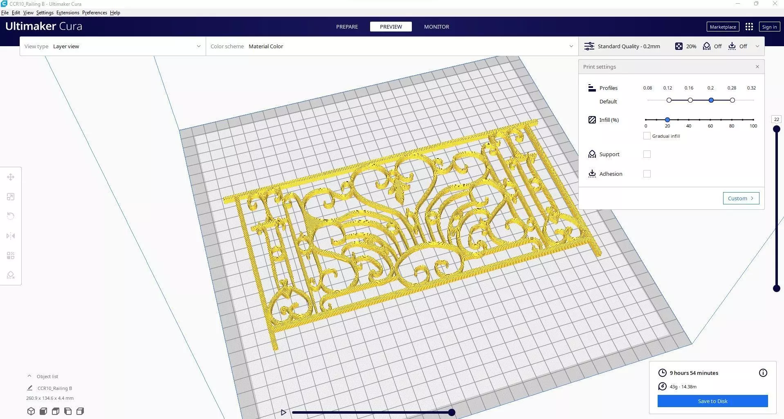Open the View menu
The image size is (784, 419).
[x=28, y=13]
